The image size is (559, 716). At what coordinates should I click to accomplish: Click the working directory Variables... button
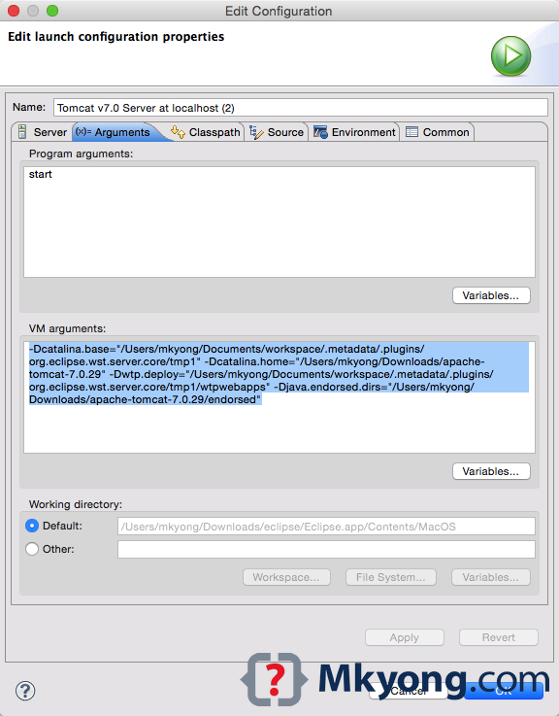click(491, 577)
